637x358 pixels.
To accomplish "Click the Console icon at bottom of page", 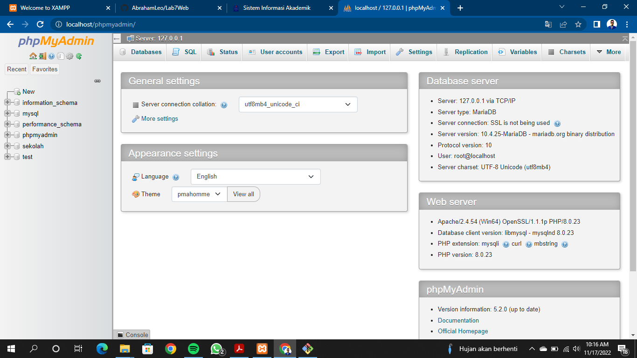I will pyautogui.click(x=120, y=335).
